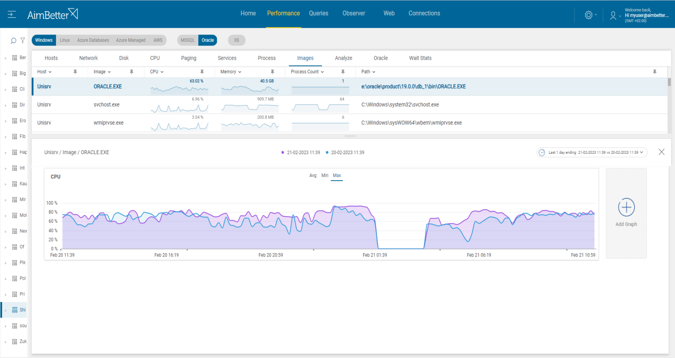Switch to the Hosts tab

[51, 58]
